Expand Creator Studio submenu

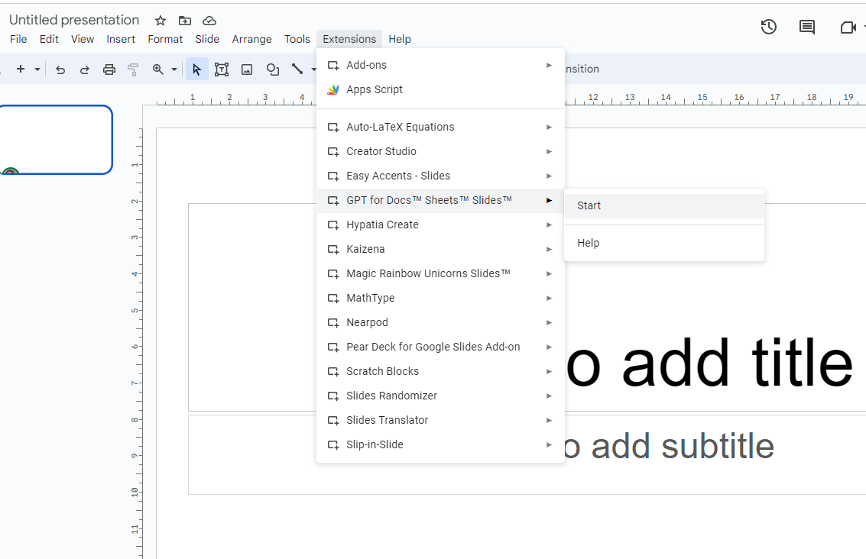click(440, 151)
